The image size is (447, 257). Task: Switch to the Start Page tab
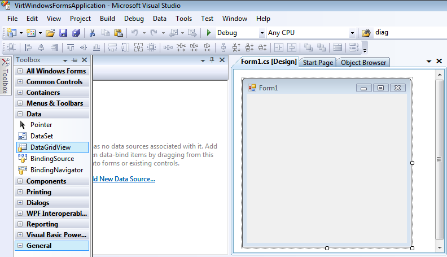pos(318,62)
